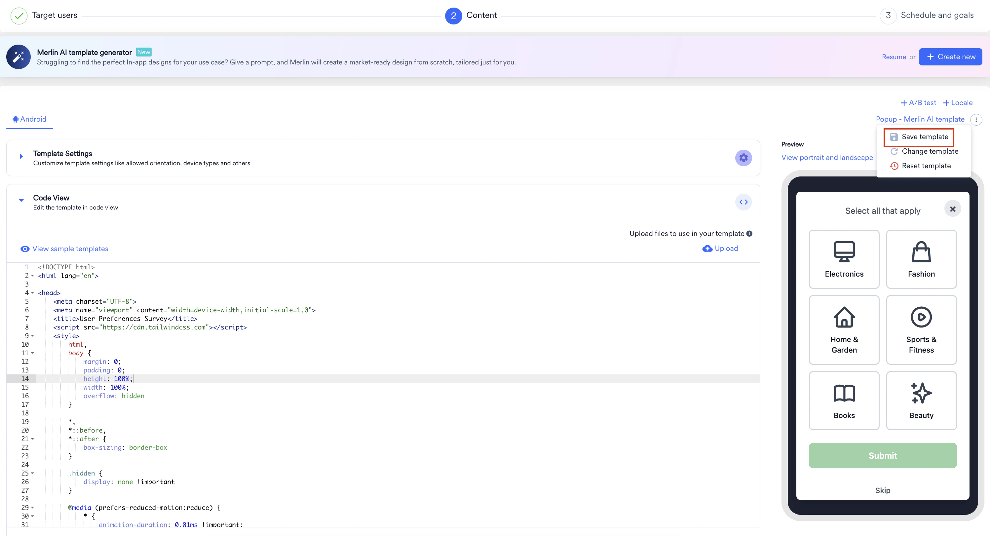This screenshot has width=990, height=536.
Task: Click the info icon beside upload files text
Action: pos(749,234)
